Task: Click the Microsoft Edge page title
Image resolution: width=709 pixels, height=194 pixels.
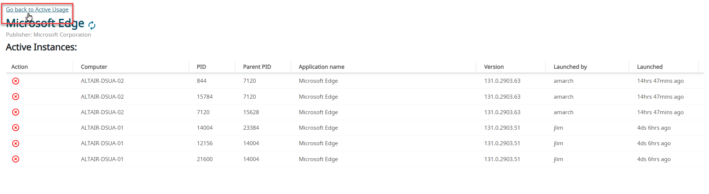Action: [45, 24]
